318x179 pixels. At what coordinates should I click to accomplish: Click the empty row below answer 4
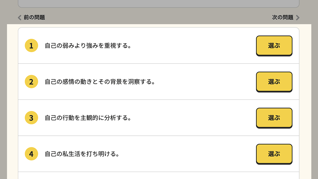158,176
